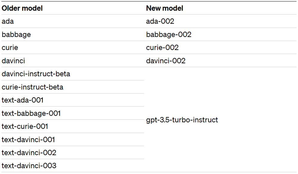Click the "Older model" column header
Screen dimensions: 298x174
point(22,8)
